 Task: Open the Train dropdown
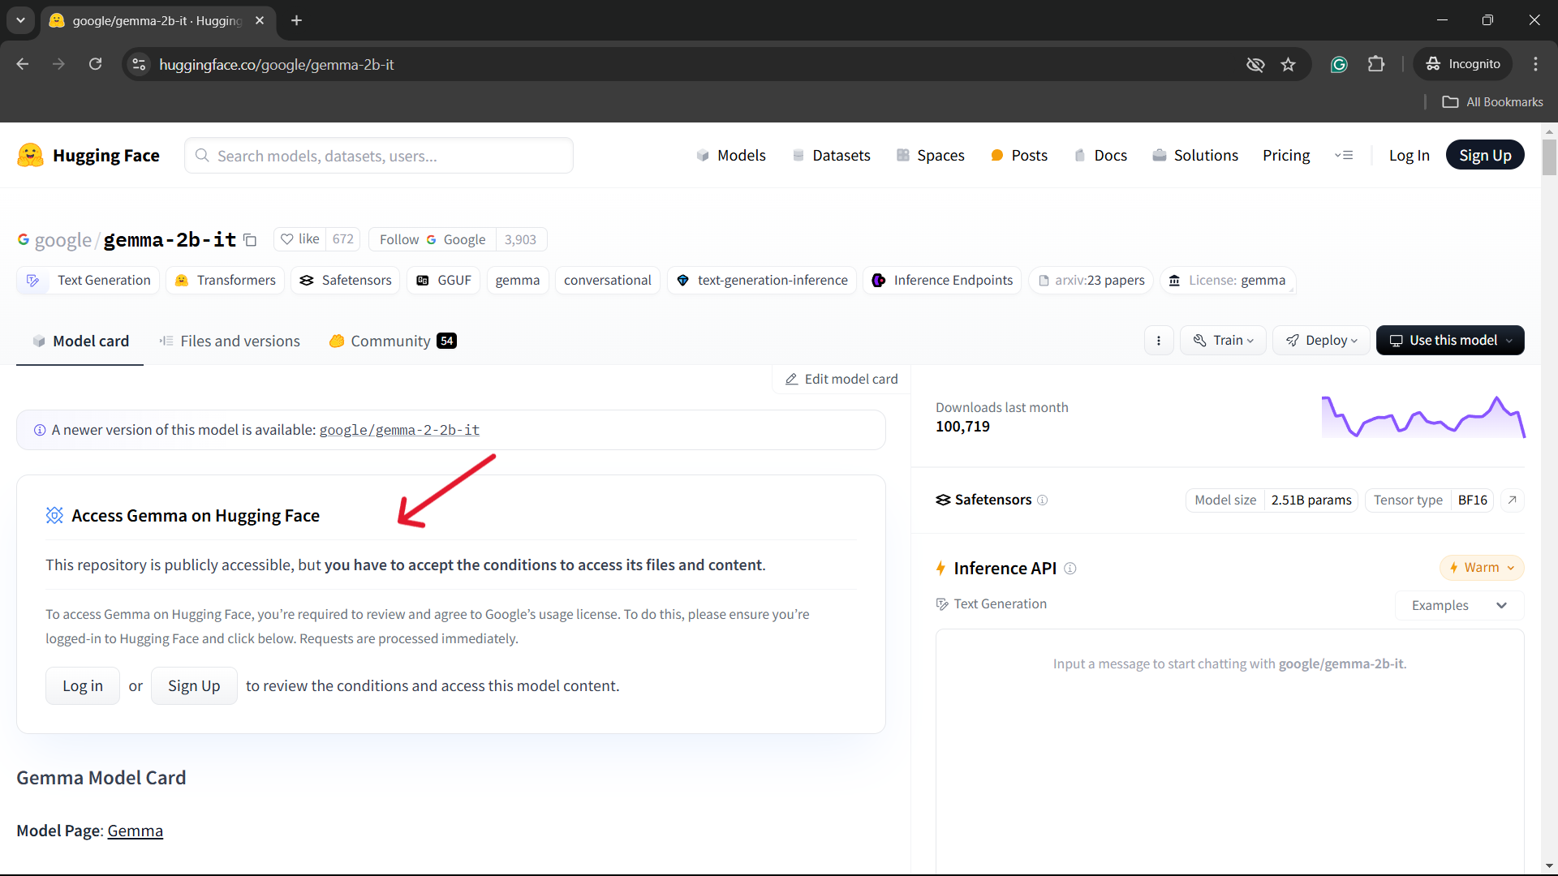point(1223,341)
